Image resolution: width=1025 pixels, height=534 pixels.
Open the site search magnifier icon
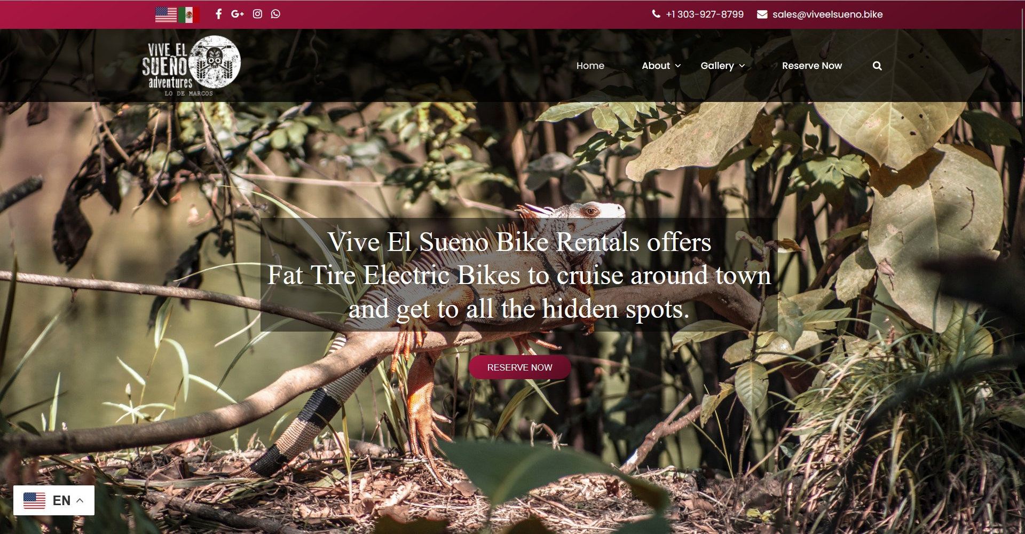pyautogui.click(x=877, y=66)
